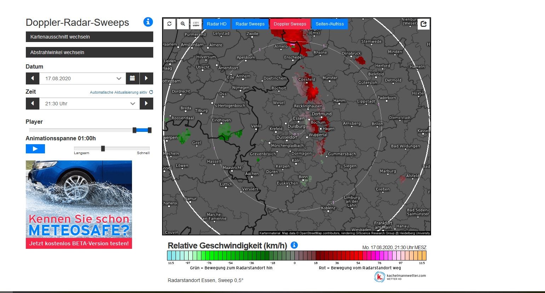Click Jetzt kostenlos BETA-Version testen button
This screenshot has width=545, height=293.
[x=79, y=243]
